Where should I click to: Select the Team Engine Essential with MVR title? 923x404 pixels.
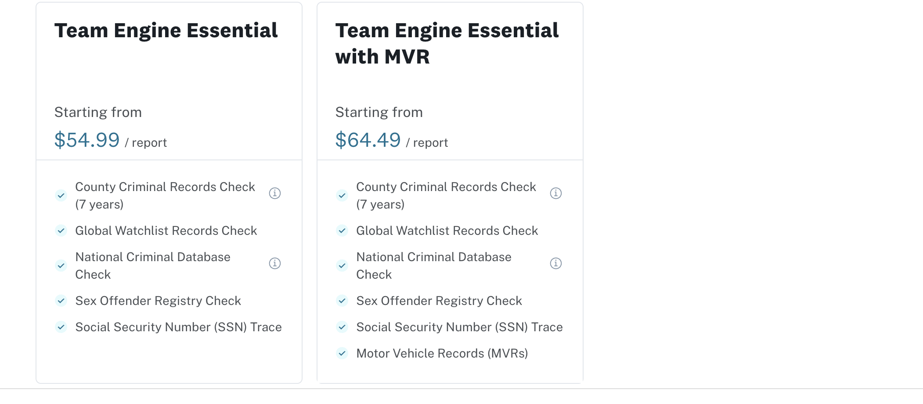click(447, 43)
